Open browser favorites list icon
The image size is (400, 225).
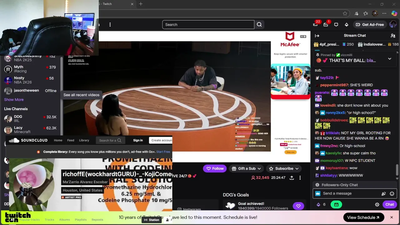pos(366,13)
